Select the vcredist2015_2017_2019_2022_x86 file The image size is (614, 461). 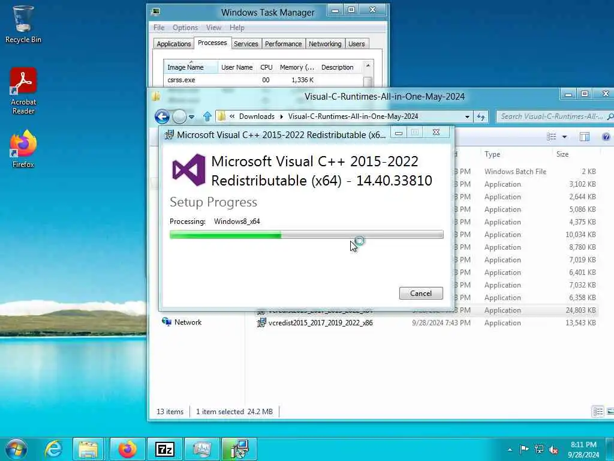click(315, 323)
